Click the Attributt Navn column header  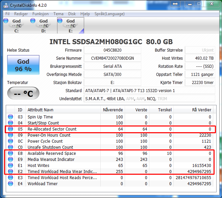pyautogui.click(x=63, y=110)
